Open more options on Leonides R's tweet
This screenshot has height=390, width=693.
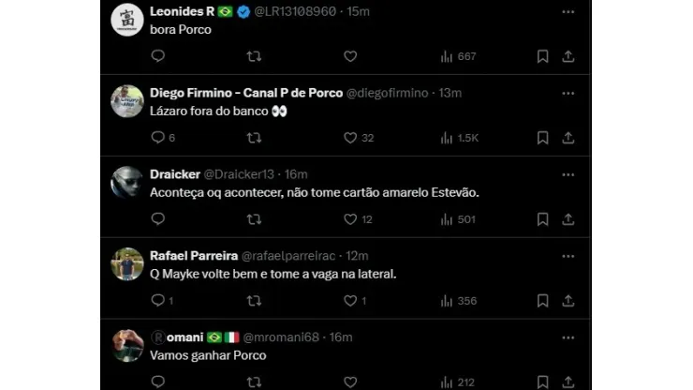568,11
